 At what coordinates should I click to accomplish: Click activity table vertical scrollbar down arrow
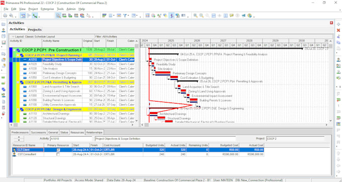137,120
